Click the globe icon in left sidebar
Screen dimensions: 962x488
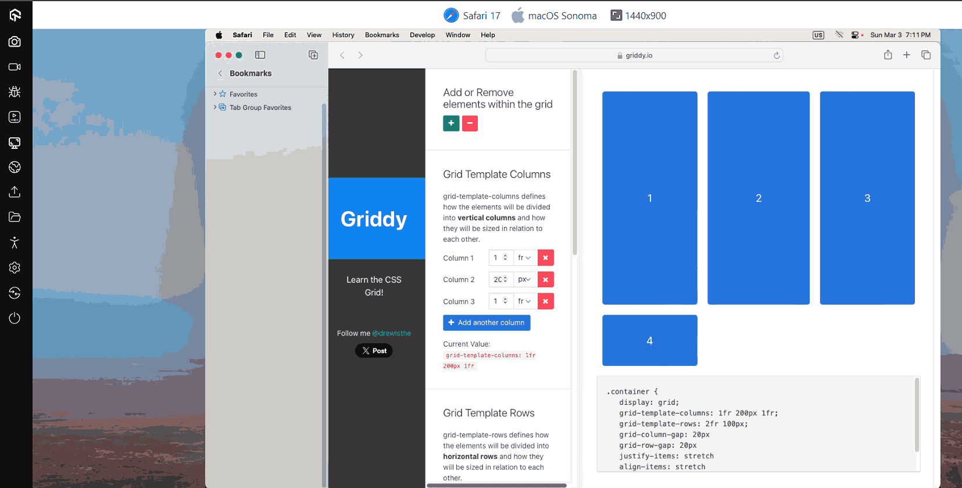[x=15, y=168]
